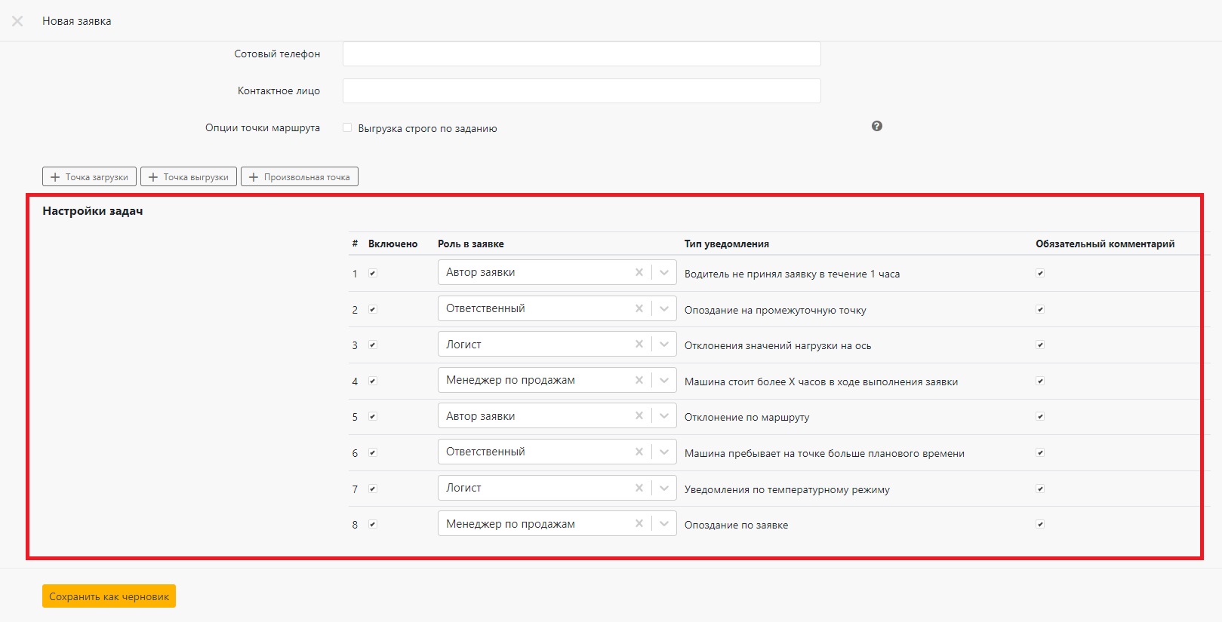
Task: Expand role dropdown arrow in row 3
Action: coord(664,344)
